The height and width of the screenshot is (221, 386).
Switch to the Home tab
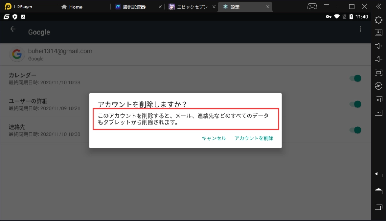(72, 7)
